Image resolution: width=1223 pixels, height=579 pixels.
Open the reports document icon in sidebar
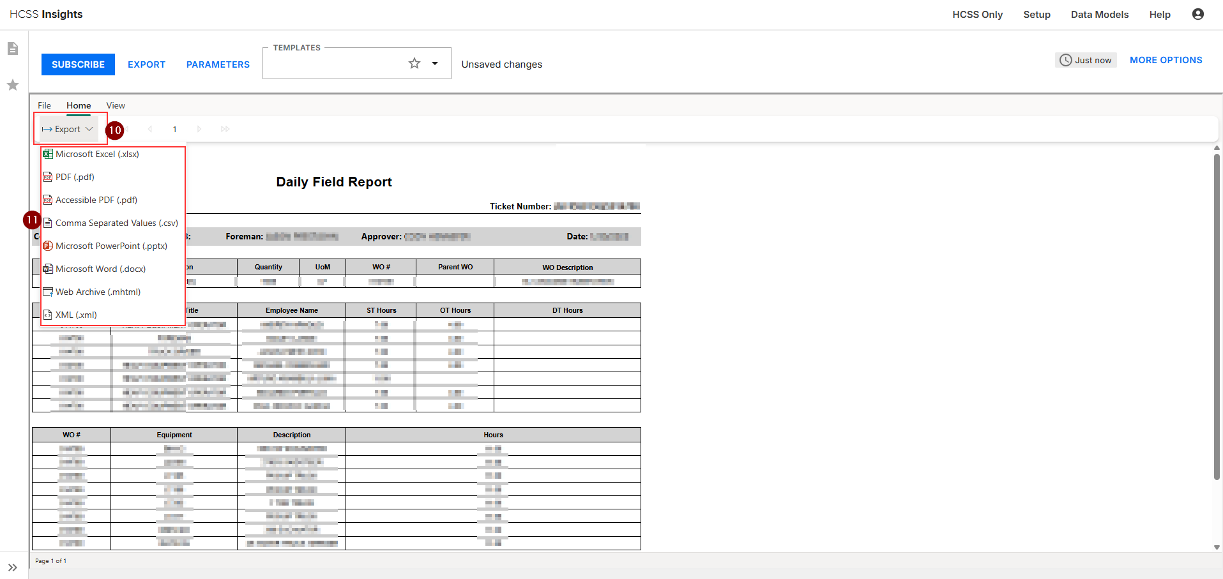[13, 49]
